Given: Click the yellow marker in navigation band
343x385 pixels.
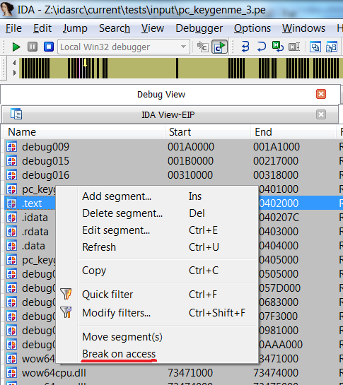Looking at the screenshot, I should (85, 63).
